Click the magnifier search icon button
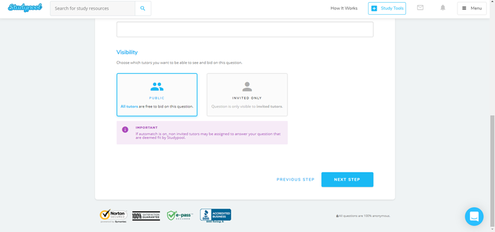 tap(143, 9)
